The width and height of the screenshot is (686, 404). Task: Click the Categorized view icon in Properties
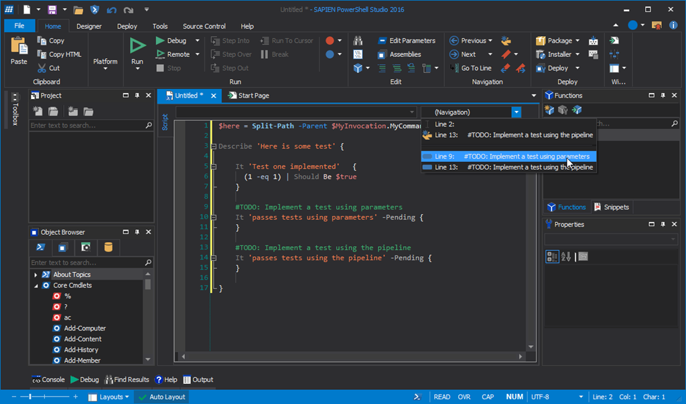click(552, 256)
